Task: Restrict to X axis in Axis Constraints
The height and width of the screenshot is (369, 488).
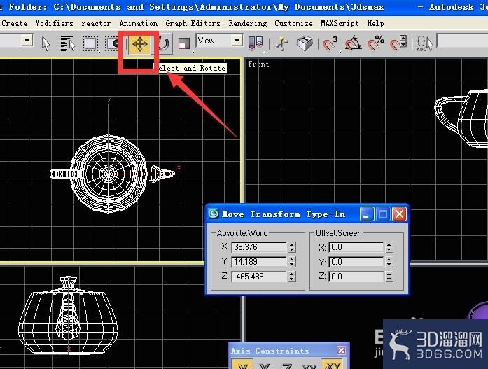Action: click(242, 365)
